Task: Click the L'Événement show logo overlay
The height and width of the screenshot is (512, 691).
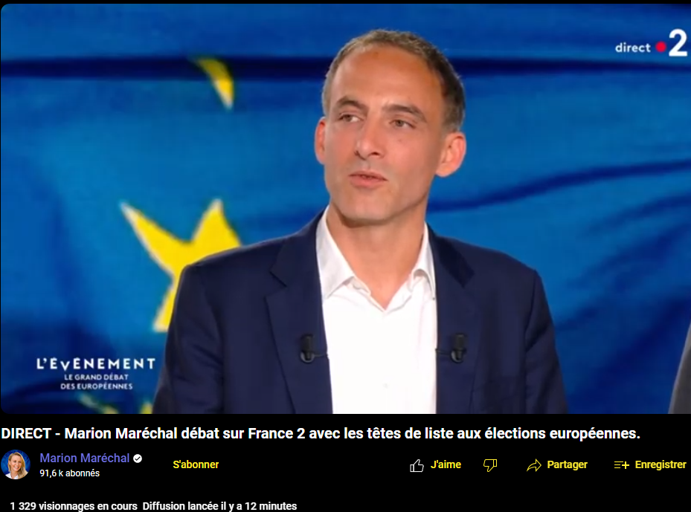Action: point(96,374)
